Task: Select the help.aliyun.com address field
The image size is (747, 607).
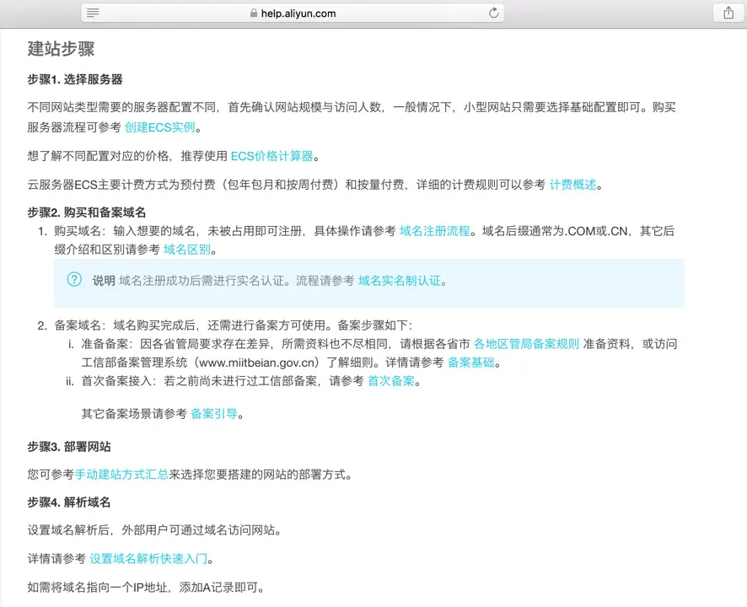Action: click(x=293, y=13)
